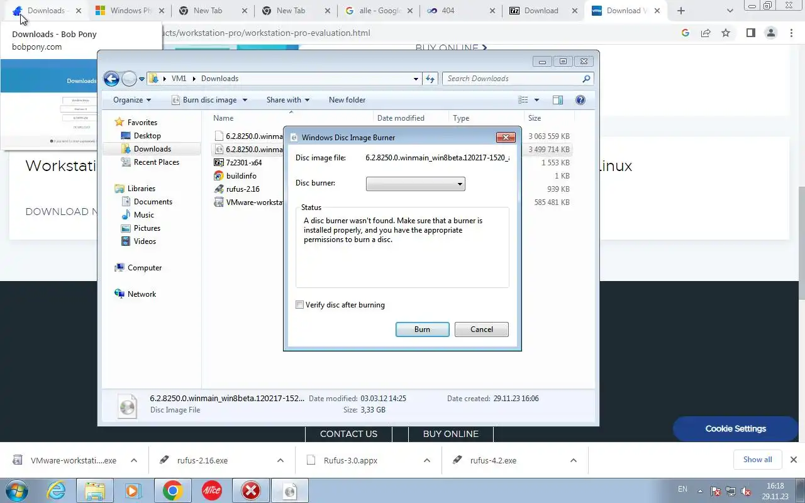805x503 pixels.
Task: Click the refresh icon next to address bar
Action: tap(430, 79)
